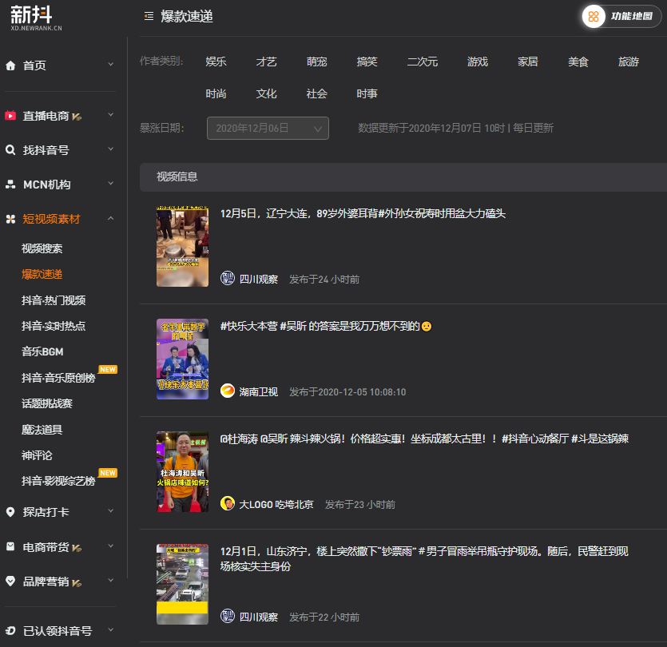Open 话题挑战赛 menu item
Viewport: 667px width, 647px height.
47,403
